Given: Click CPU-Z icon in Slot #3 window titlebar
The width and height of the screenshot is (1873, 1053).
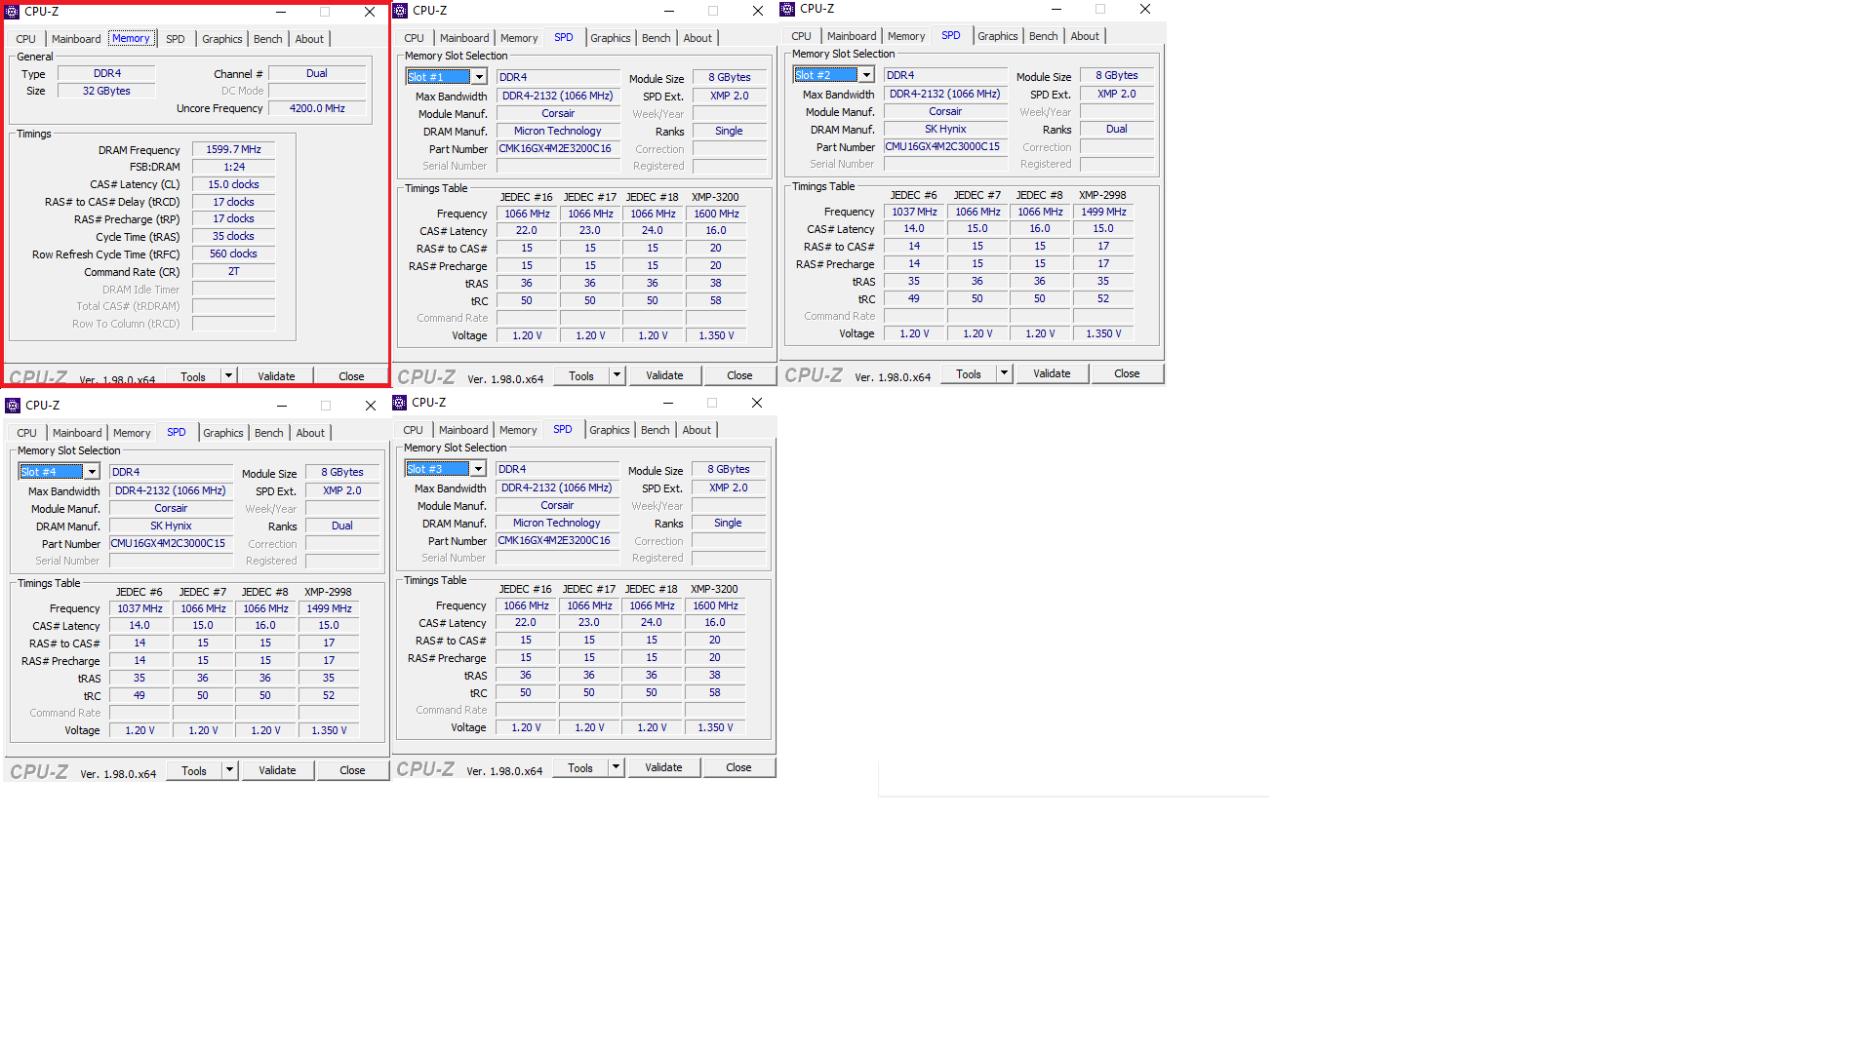Looking at the screenshot, I should tap(399, 403).
